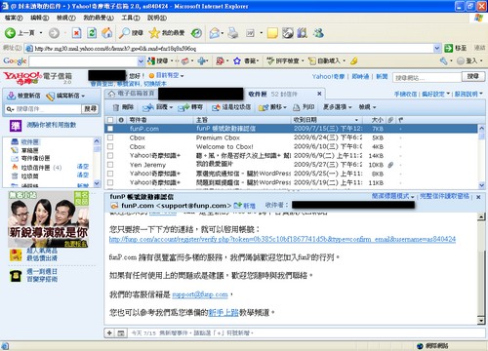Click the Print icon in IE toolbar
Viewport: 488px width, 351px height.
(x=233, y=33)
